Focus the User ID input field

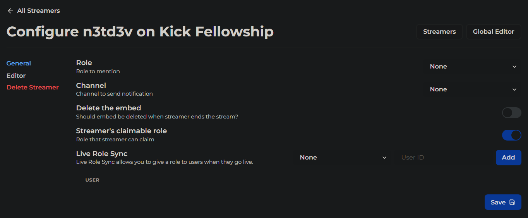coord(444,158)
